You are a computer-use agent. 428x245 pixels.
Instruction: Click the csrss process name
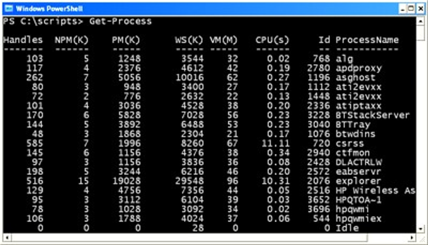coord(350,144)
